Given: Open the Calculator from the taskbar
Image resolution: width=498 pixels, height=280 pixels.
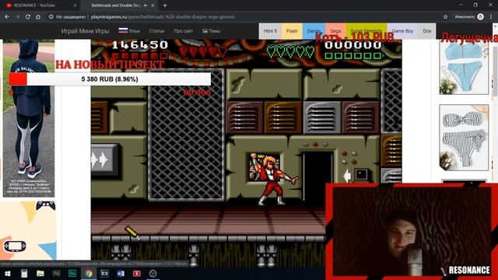Looking at the screenshot, I should (x=24, y=273).
